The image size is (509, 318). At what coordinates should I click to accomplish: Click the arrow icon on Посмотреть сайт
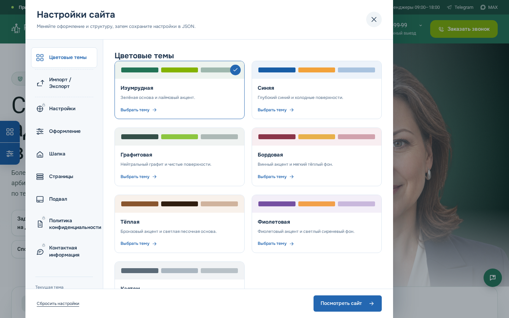[371, 304]
